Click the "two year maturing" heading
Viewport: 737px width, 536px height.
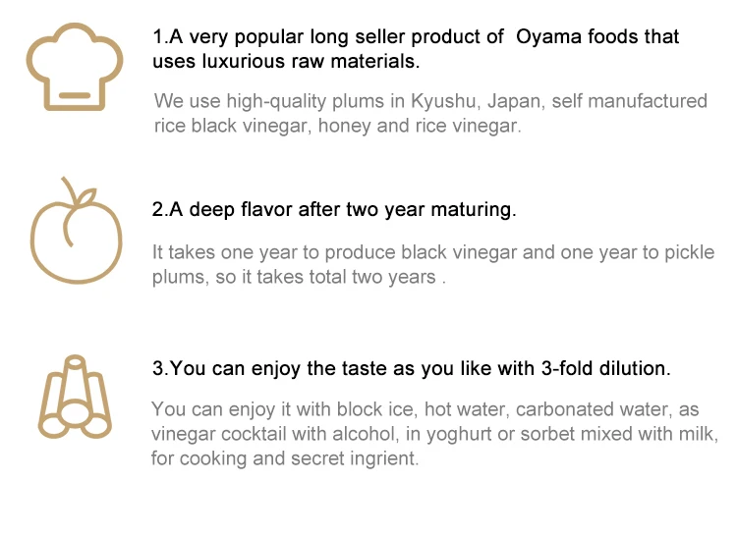click(x=334, y=209)
